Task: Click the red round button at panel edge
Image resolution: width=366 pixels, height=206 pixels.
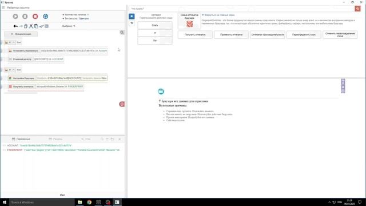Action: (122, 104)
